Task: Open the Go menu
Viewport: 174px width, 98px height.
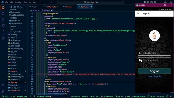Action: click(30, 2)
